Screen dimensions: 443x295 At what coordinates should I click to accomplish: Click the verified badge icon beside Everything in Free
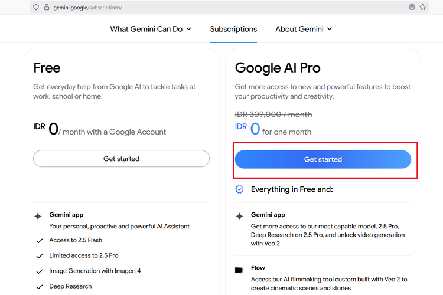tap(239, 189)
